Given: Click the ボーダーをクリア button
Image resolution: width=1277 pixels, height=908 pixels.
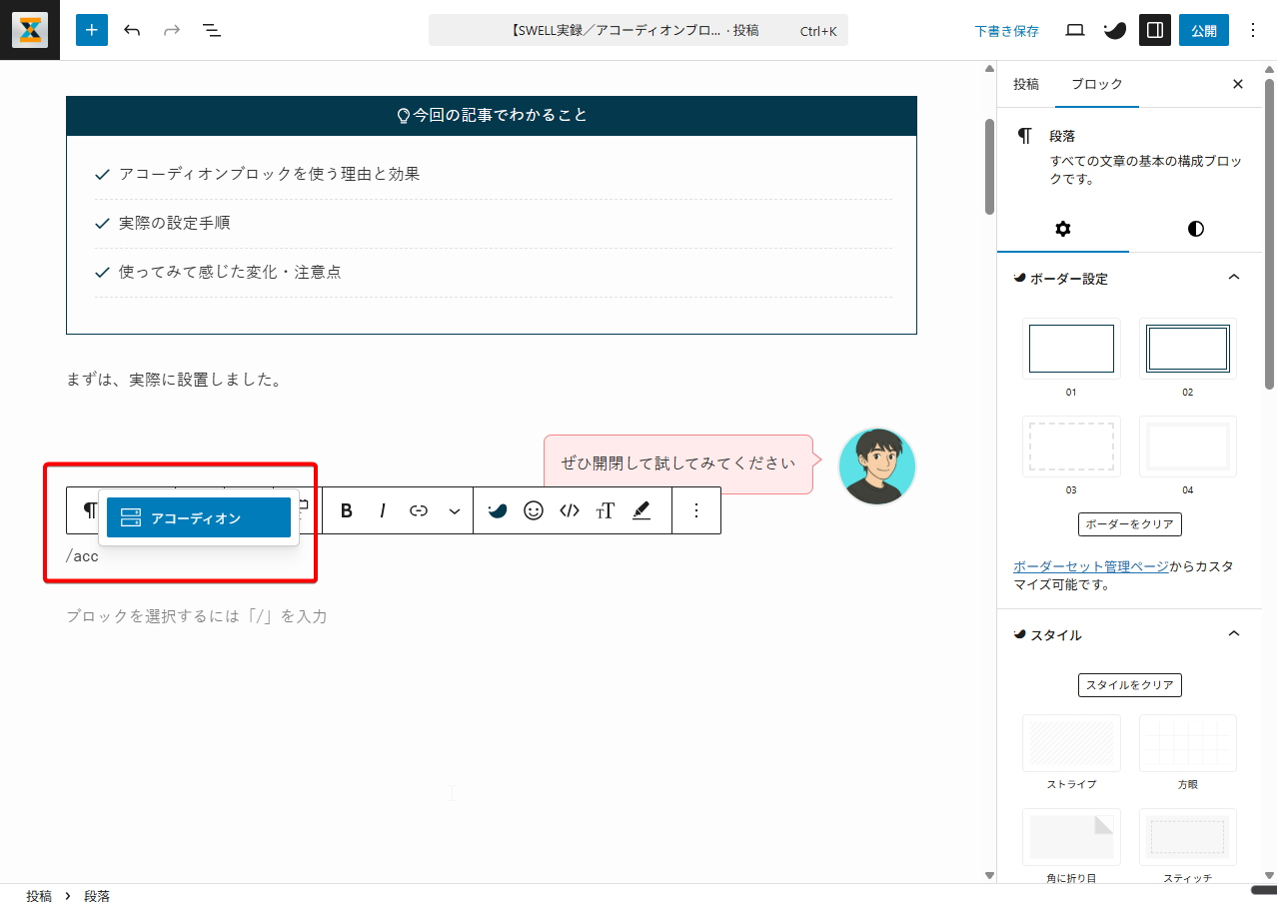Looking at the screenshot, I should 1130,523.
